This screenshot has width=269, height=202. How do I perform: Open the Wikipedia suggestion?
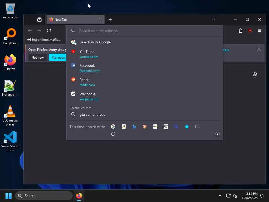pyautogui.click(x=144, y=96)
